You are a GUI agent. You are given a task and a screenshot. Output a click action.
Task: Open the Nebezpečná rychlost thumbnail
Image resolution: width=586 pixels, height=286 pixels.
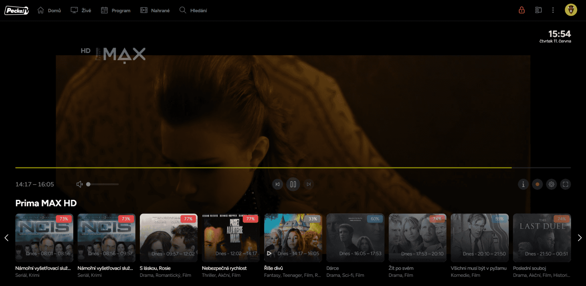(231, 238)
